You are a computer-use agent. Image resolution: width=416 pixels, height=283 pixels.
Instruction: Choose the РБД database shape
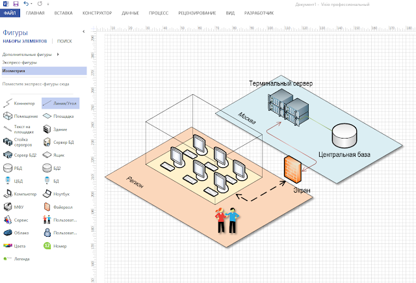click(x=12, y=168)
